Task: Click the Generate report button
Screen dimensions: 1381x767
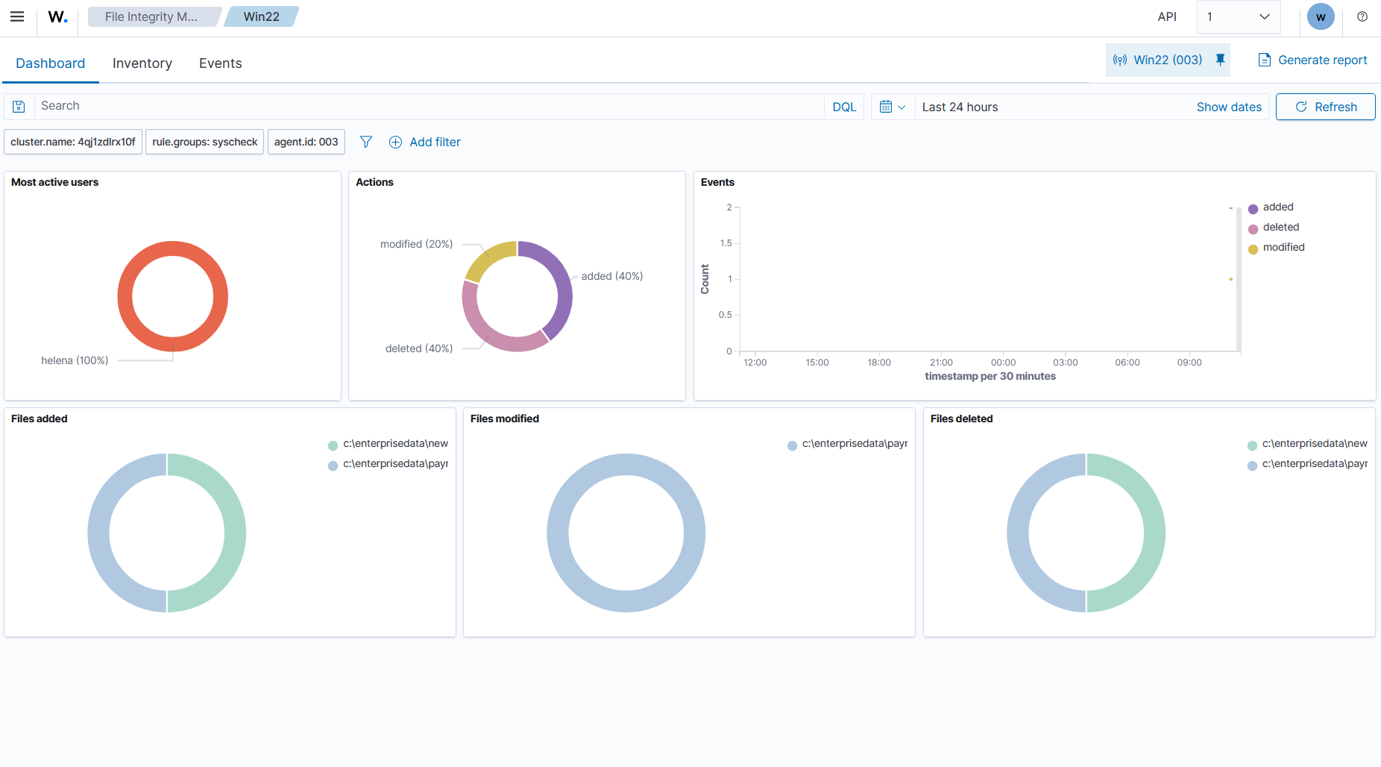Action: (x=1312, y=60)
